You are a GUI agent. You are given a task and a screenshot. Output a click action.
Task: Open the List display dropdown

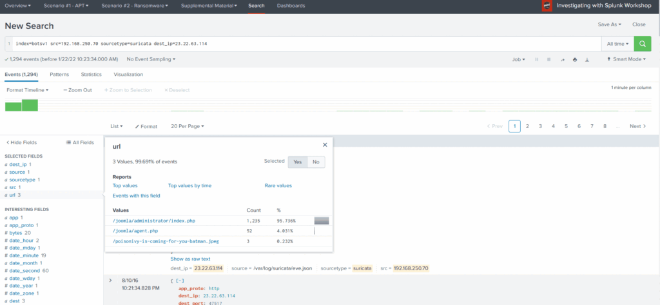pyautogui.click(x=117, y=126)
